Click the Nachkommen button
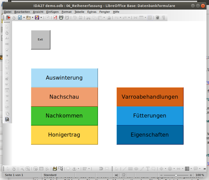The width and height of the screenshot is (209, 180). 64,116
